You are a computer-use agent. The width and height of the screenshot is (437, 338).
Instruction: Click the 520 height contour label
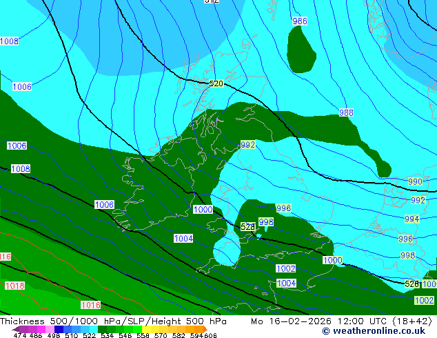pos(216,83)
